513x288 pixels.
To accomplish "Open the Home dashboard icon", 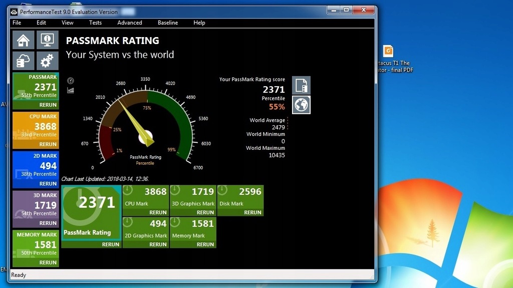I will (23, 40).
